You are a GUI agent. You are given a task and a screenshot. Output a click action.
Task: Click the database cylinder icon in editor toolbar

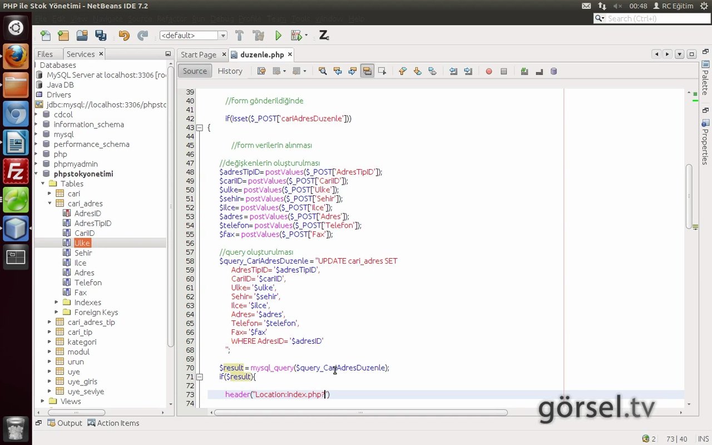tap(553, 71)
